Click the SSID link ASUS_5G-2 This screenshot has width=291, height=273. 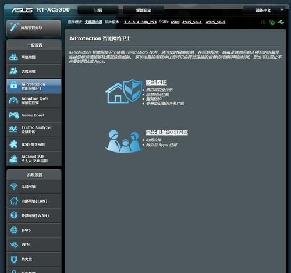pyautogui.click(x=215, y=22)
